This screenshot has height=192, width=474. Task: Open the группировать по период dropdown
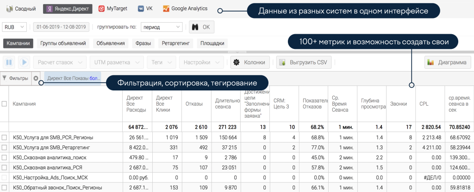(x=162, y=27)
